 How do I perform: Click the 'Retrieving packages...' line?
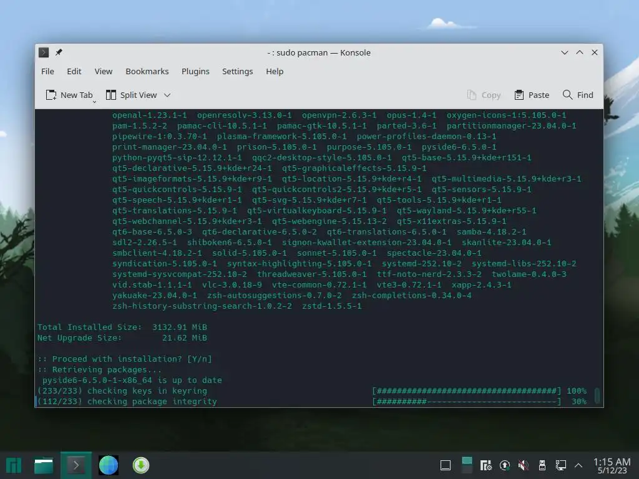coord(99,369)
